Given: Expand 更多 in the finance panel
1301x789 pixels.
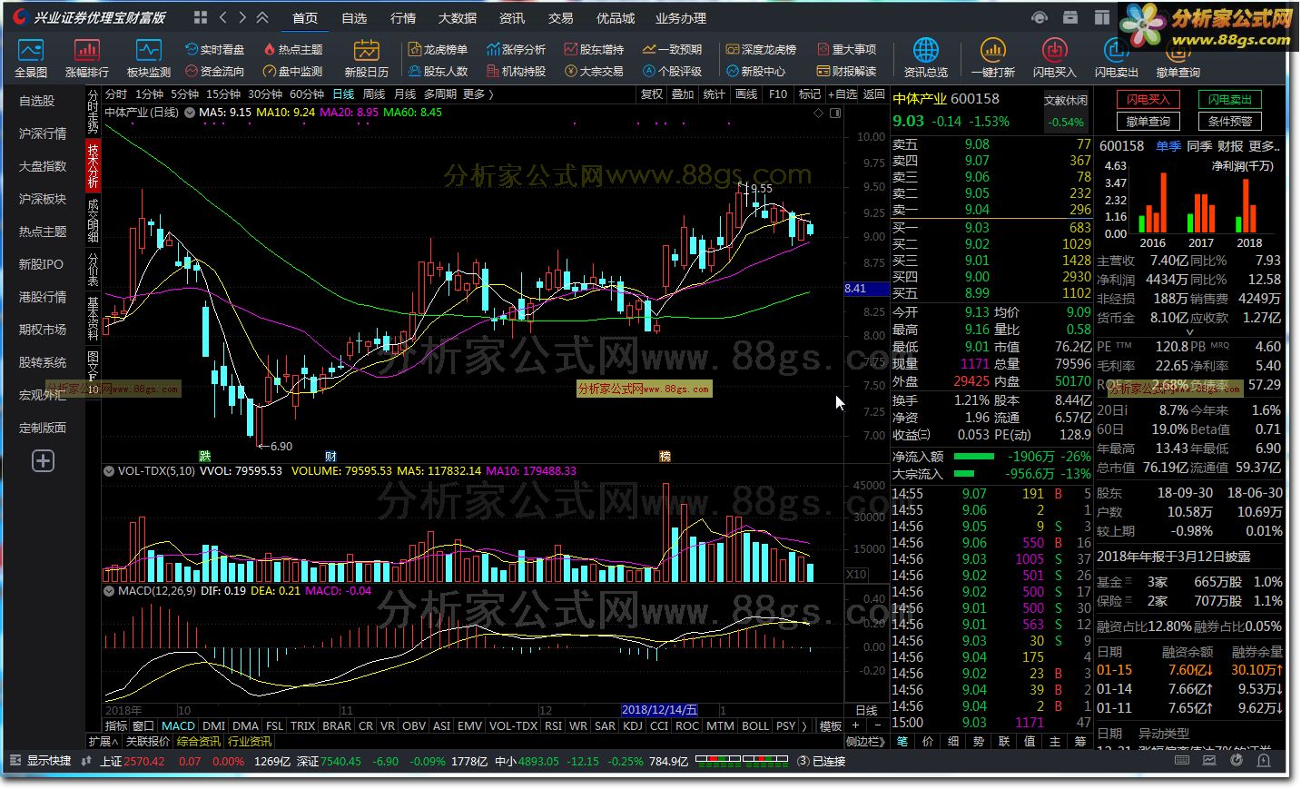Looking at the screenshot, I should click(1265, 145).
